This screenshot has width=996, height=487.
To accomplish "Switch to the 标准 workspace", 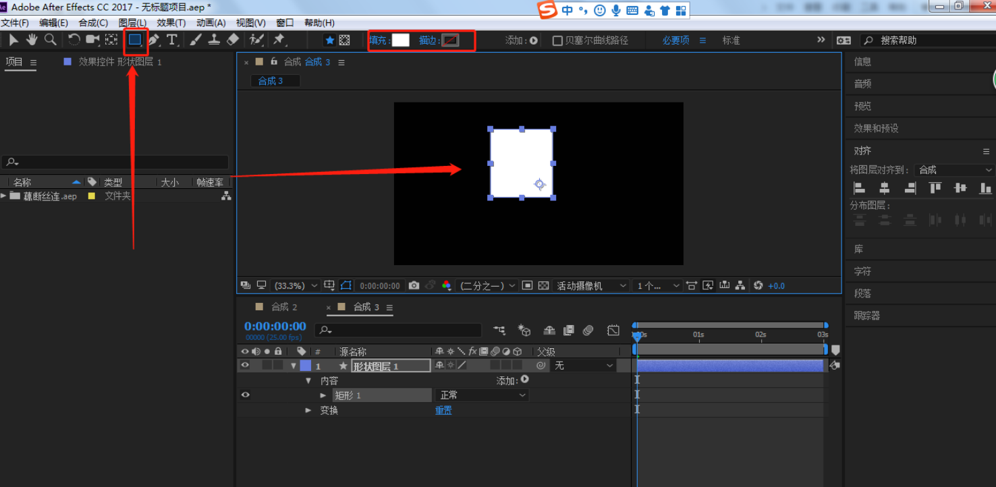I will click(731, 40).
